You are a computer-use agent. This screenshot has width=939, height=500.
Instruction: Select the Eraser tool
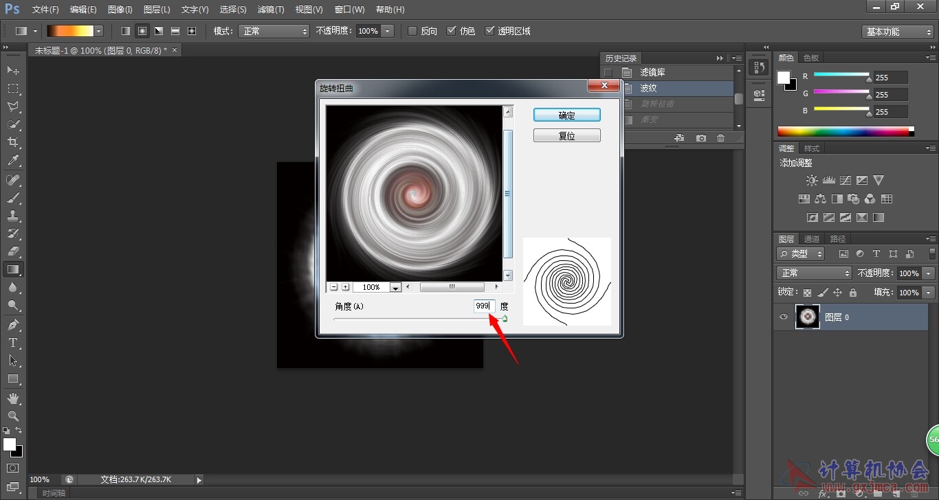pos(13,251)
